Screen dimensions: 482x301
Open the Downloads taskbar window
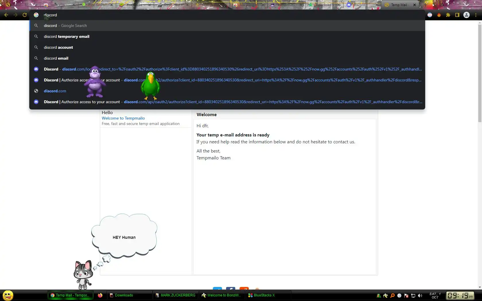tap(129, 295)
